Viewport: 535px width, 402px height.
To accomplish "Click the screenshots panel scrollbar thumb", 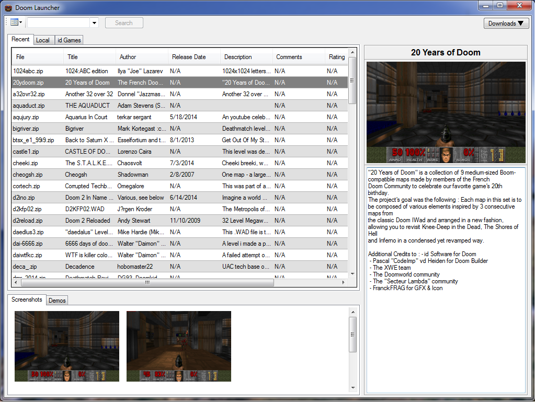I will click(353, 335).
